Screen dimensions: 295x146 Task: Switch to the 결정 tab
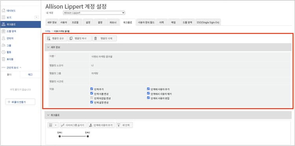coord(100,22)
